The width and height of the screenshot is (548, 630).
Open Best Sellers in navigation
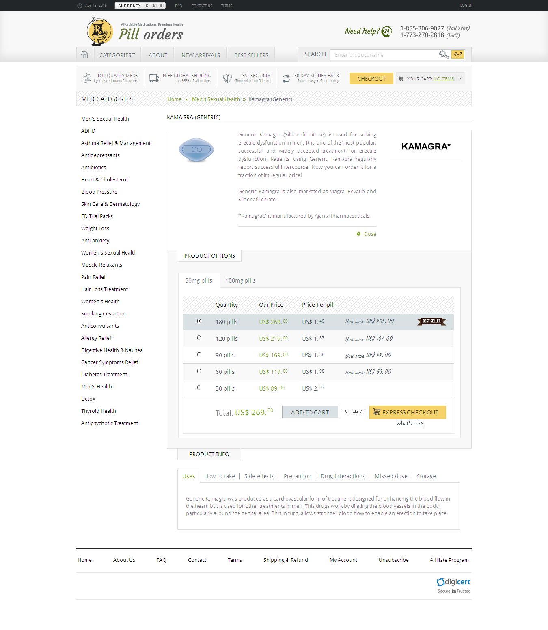tap(251, 55)
